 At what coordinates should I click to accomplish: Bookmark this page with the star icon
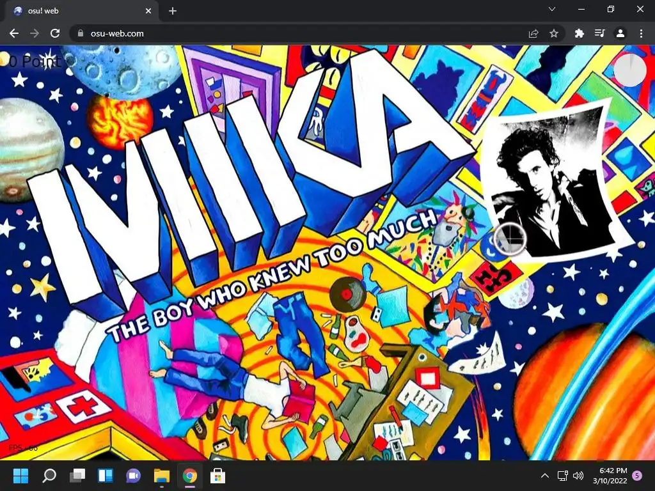(x=554, y=33)
